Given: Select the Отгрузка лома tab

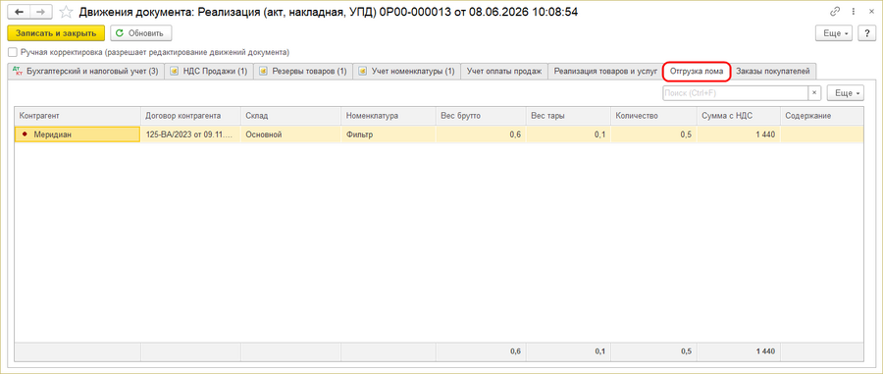Looking at the screenshot, I should point(697,72).
